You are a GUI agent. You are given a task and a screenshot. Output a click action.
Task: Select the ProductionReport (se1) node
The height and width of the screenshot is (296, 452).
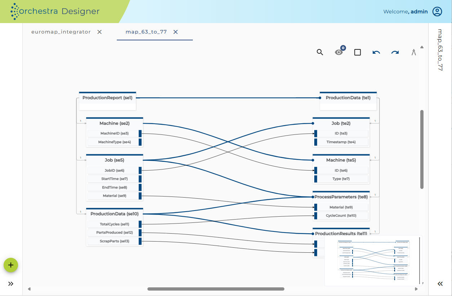pyautogui.click(x=107, y=101)
